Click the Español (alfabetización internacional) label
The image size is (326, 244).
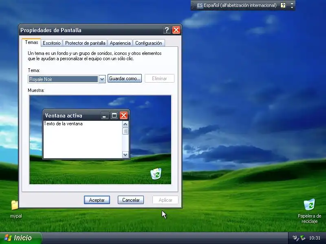[x=240, y=5]
